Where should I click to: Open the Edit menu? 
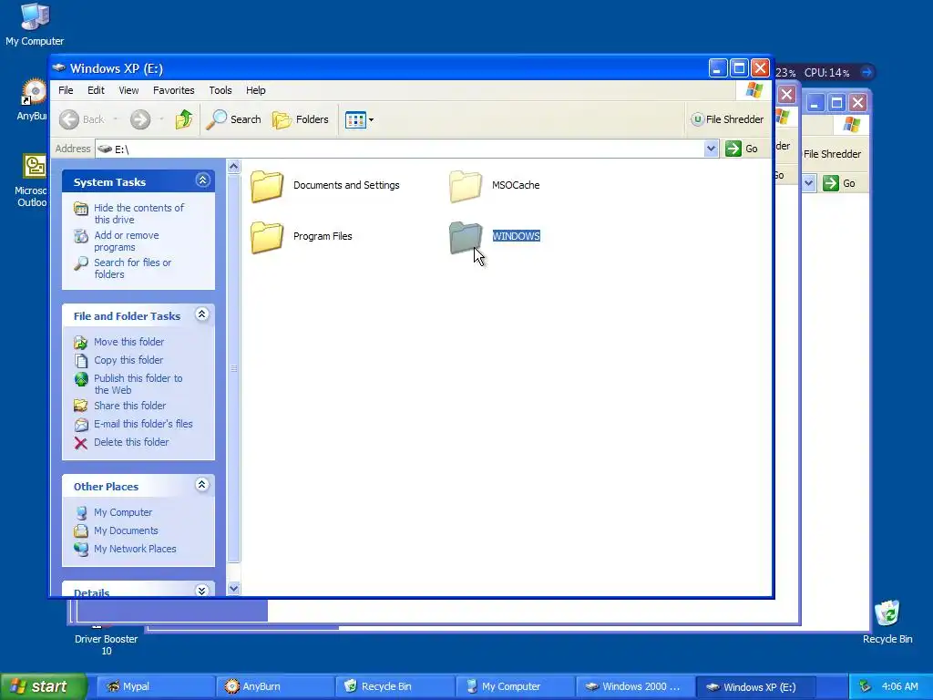[x=96, y=90]
